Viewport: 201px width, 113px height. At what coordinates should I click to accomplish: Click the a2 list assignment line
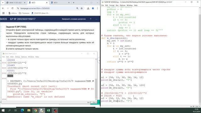point(123,85)
